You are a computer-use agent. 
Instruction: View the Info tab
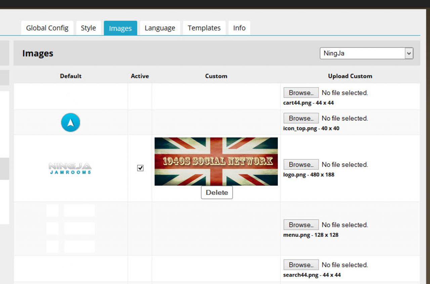point(239,28)
